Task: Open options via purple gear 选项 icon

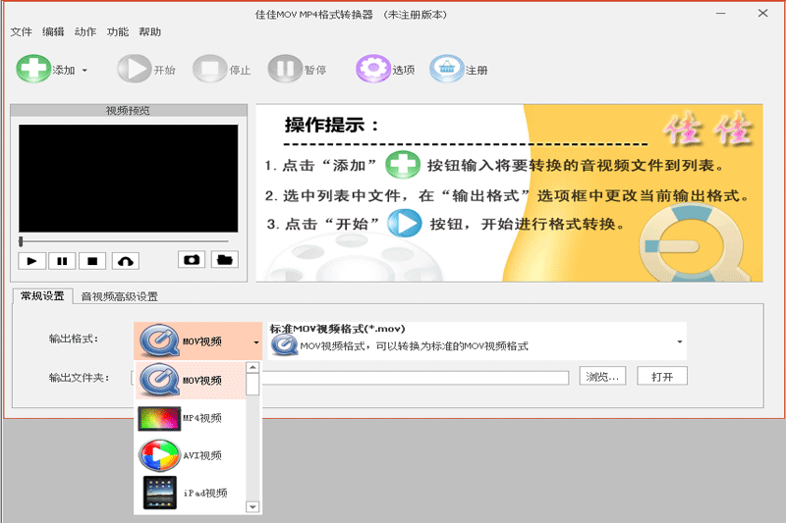Action: click(x=373, y=69)
